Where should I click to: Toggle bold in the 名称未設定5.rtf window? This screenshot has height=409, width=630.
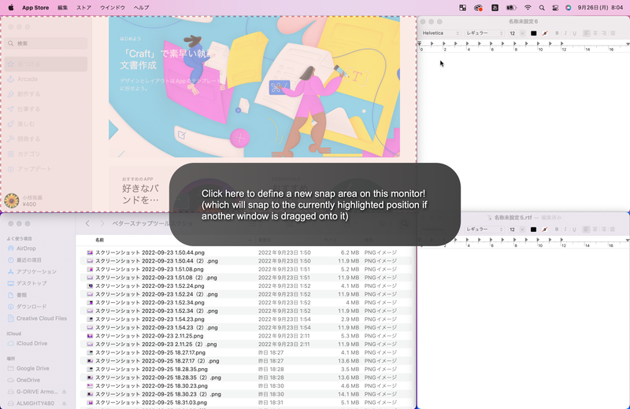[x=557, y=230]
